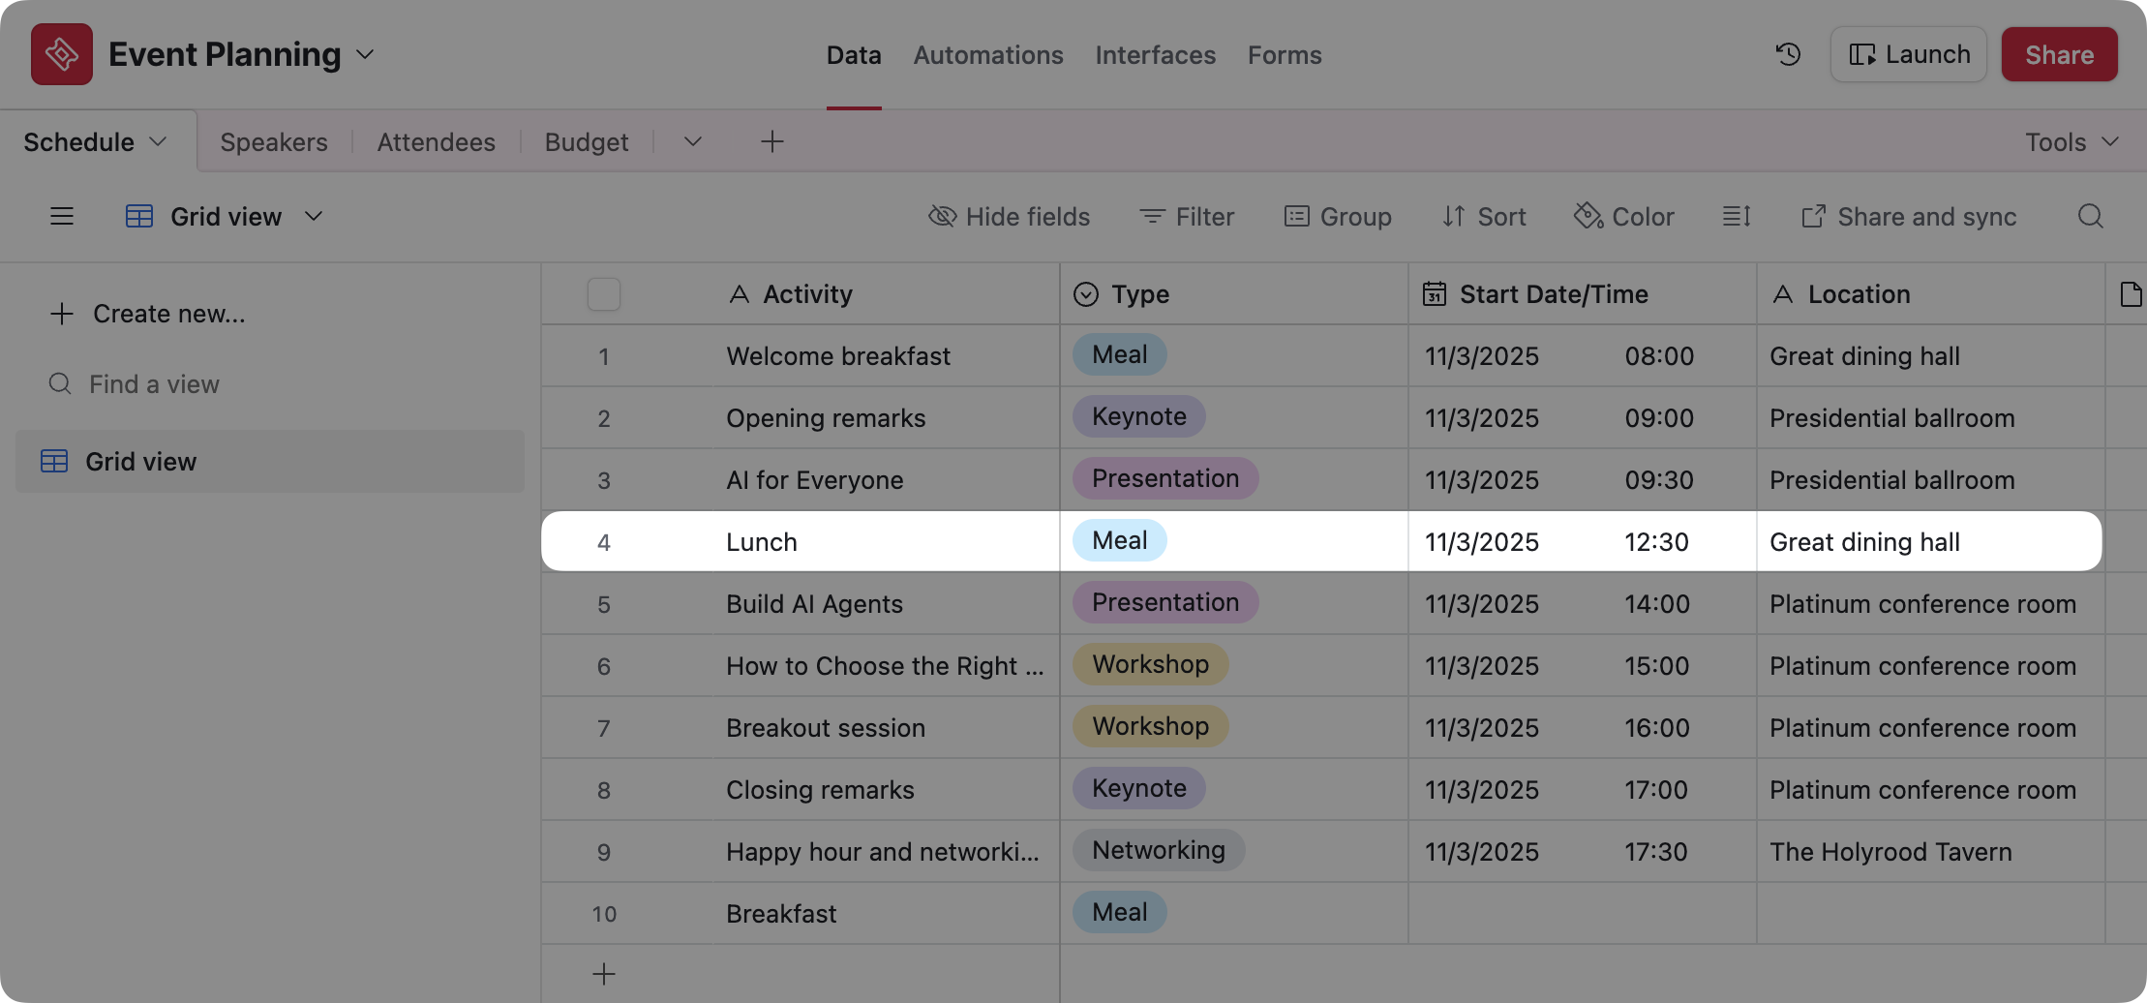Click the Event Planning base logo icon
The height and width of the screenshot is (1003, 2147).
(62, 54)
